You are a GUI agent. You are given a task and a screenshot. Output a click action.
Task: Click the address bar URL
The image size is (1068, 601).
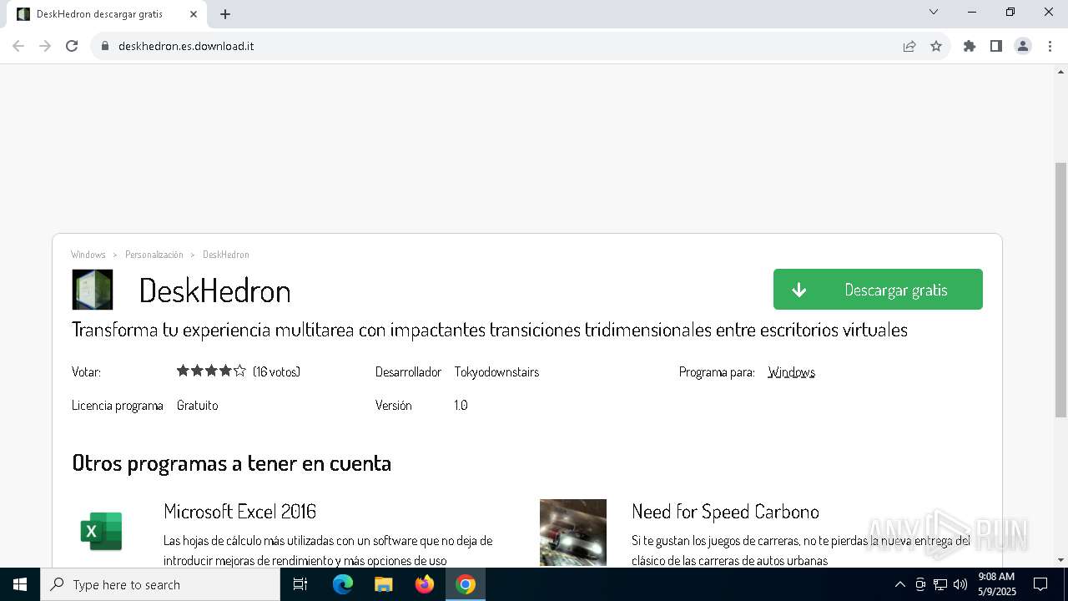tap(186, 46)
